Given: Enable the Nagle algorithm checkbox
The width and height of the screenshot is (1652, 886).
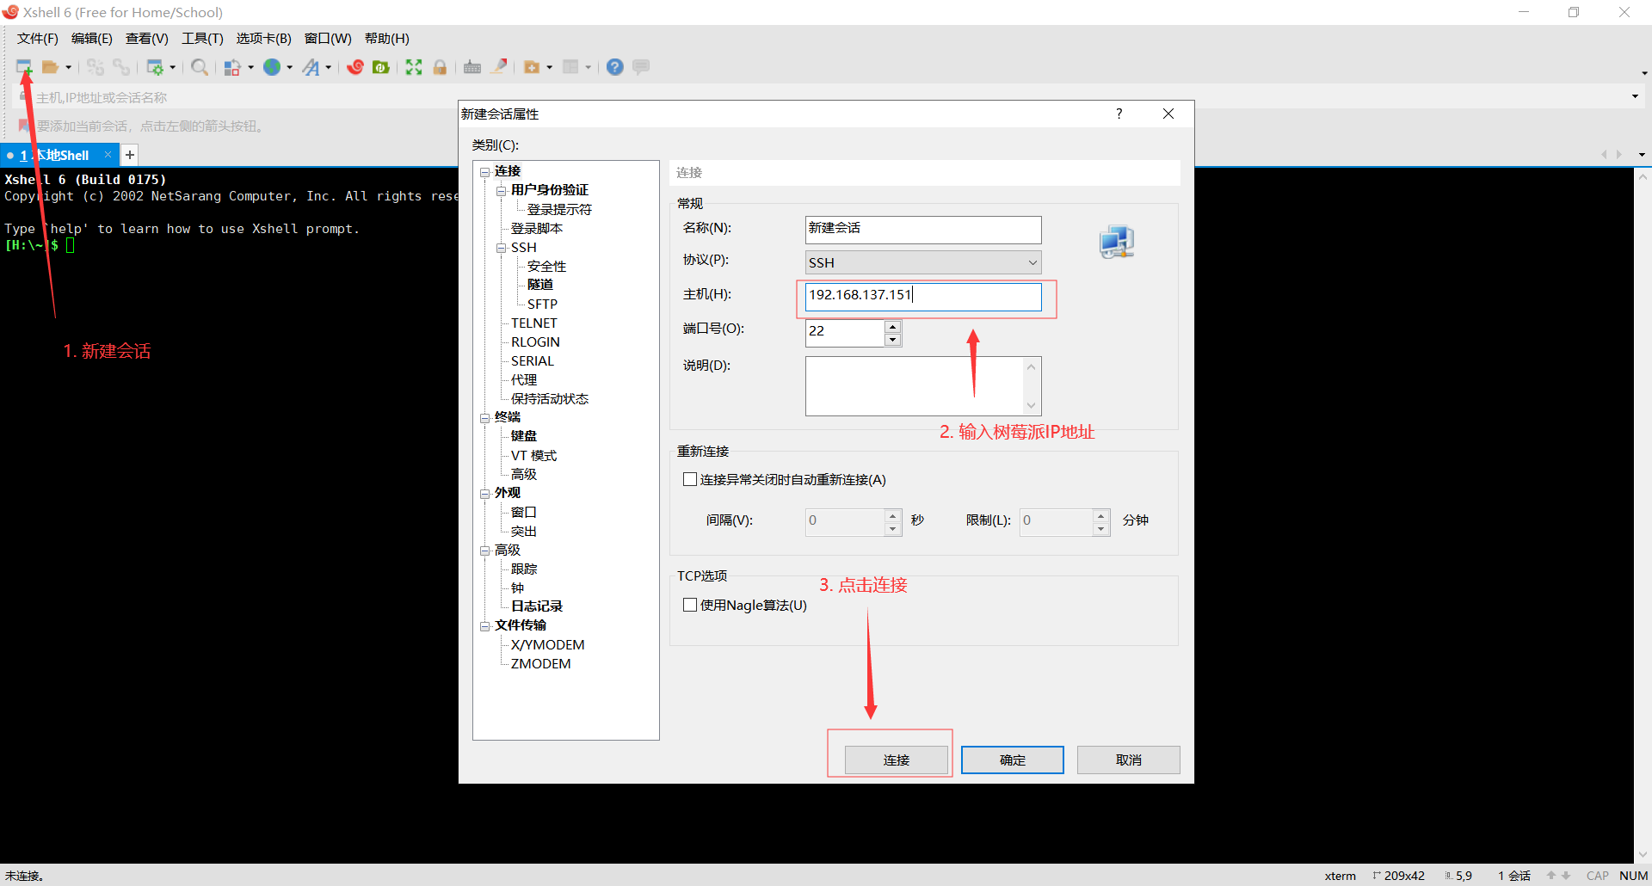Looking at the screenshot, I should click(x=689, y=605).
